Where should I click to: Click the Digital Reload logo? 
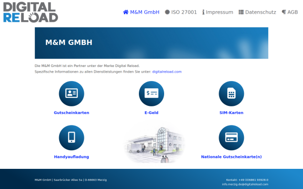click(30, 12)
